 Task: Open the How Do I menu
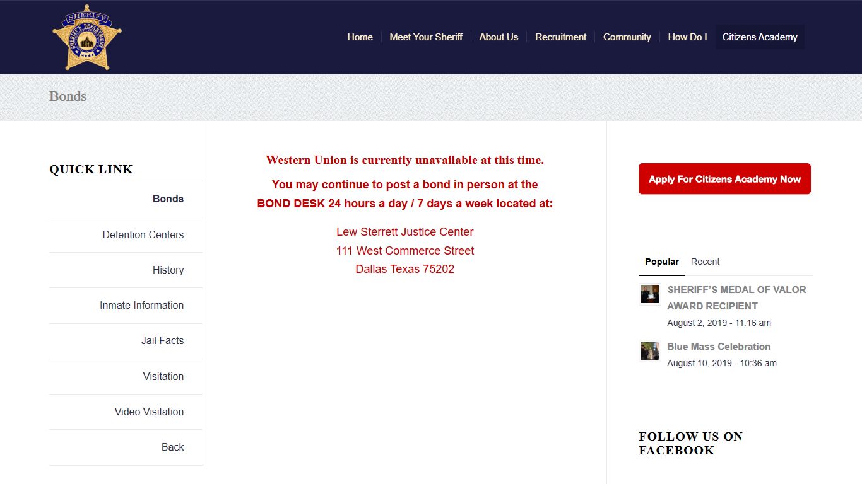(687, 37)
